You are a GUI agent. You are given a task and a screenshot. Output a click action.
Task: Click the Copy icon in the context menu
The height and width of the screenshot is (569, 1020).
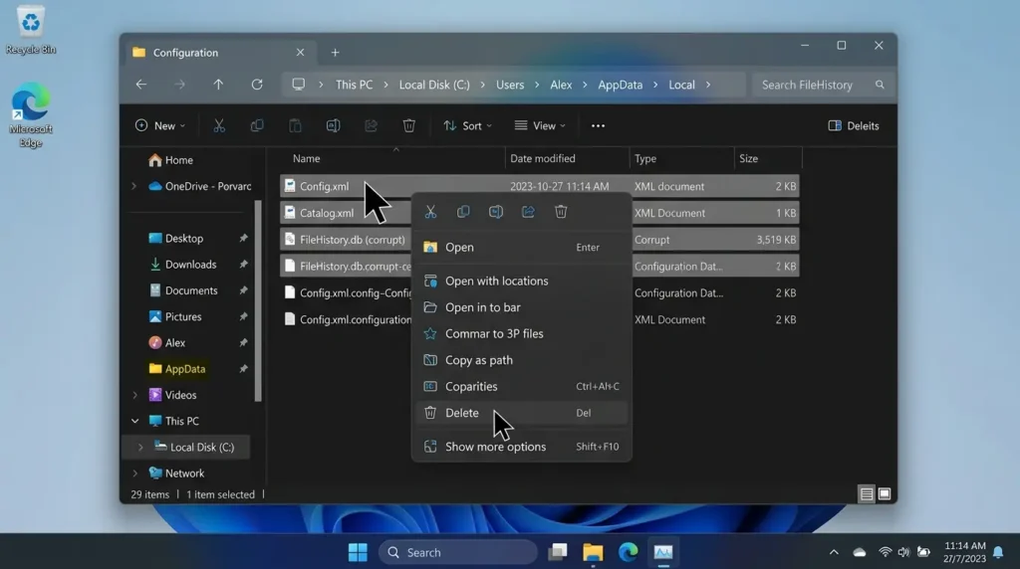pyautogui.click(x=463, y=212)
